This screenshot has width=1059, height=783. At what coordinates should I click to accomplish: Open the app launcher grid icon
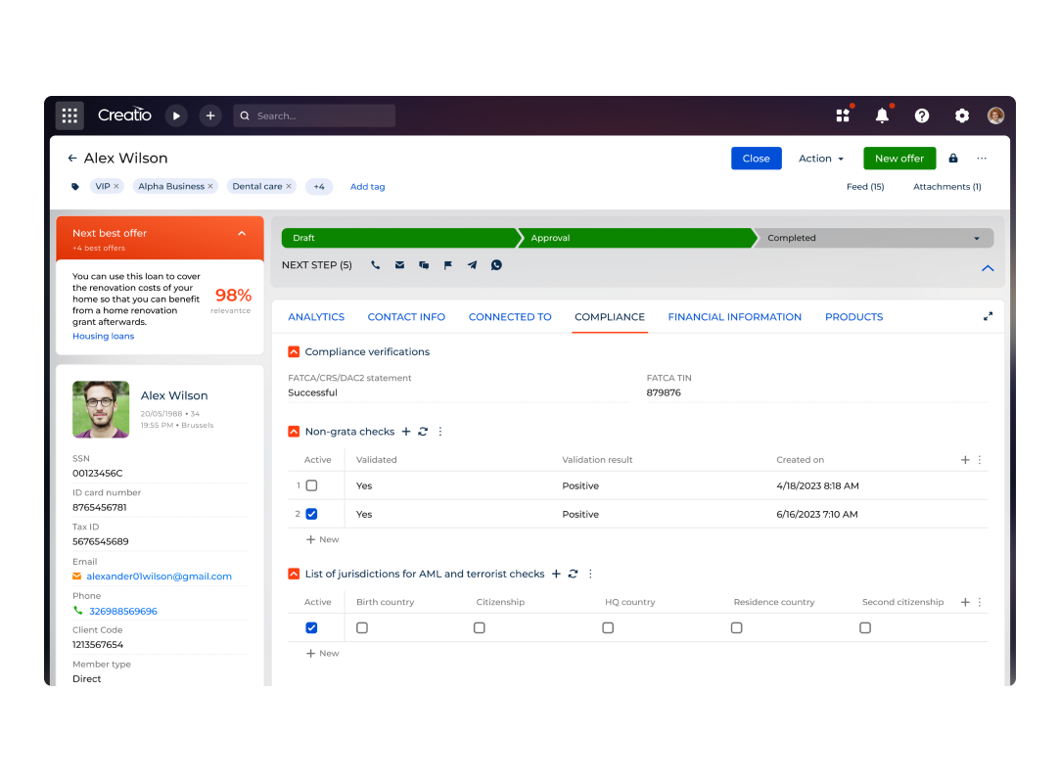69,115
